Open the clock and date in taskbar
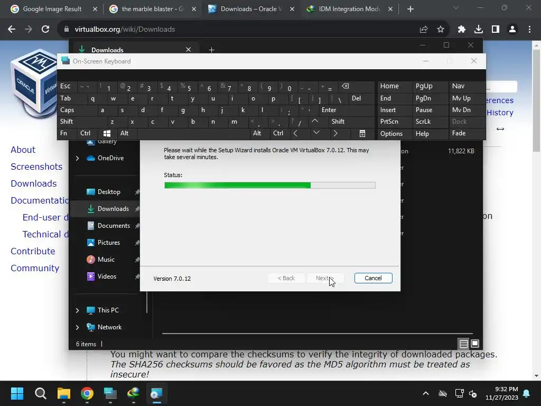Viewport: 541px width, 406px height. 502,393
